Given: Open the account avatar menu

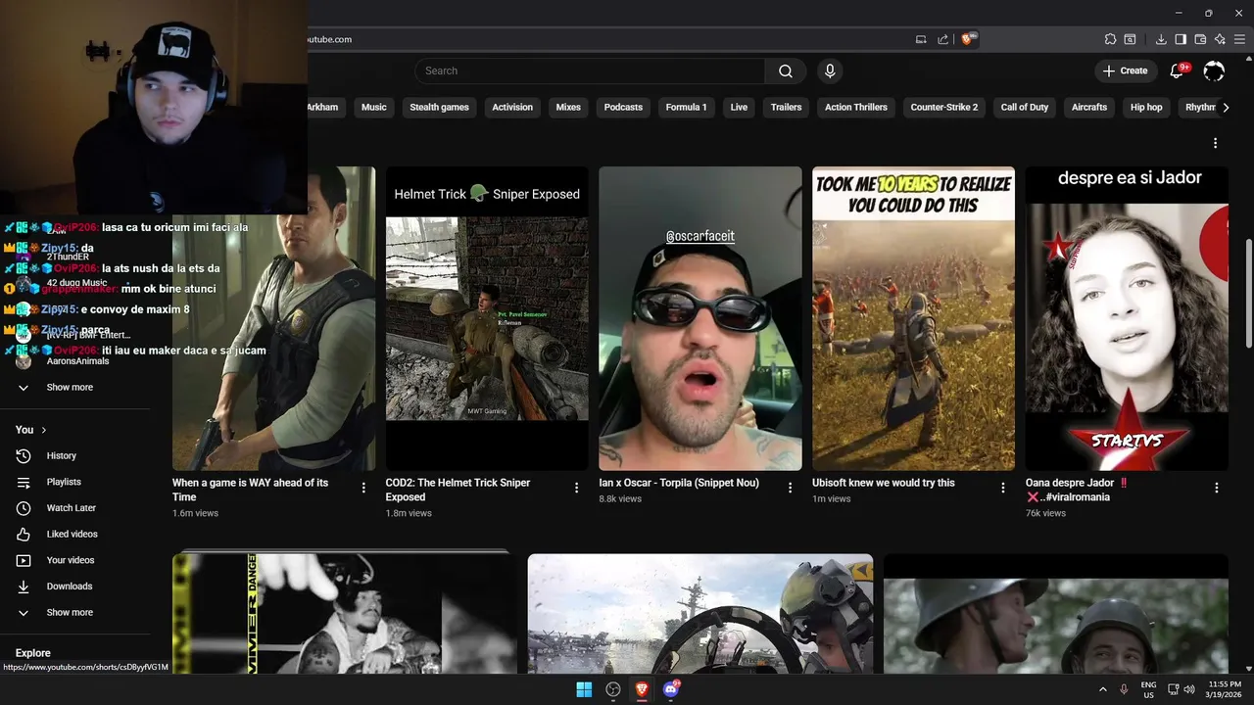Looking at the screenshot, I should 1214,70.
